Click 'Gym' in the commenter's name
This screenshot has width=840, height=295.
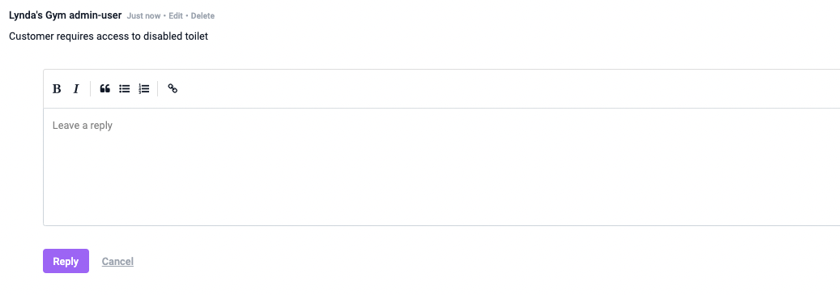click(x=59, y=15)
